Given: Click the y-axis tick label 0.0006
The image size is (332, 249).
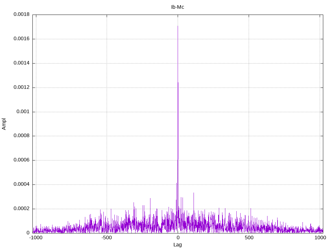Looking at the screenshot, I should coord(22,160).
